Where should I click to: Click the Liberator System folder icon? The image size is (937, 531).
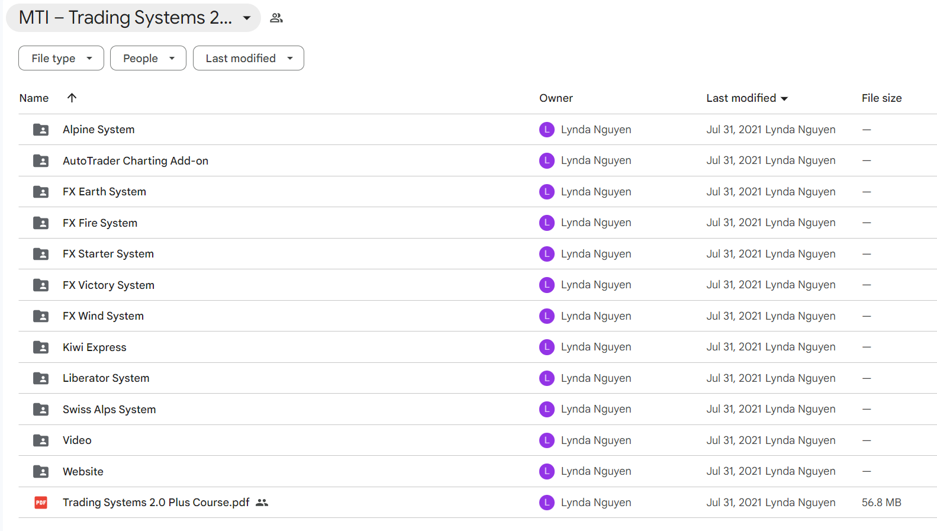(x=41, y=378)
